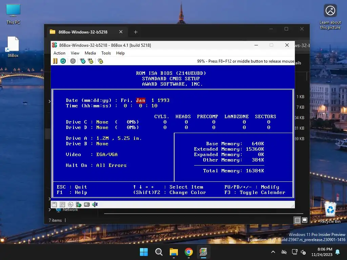Click Learn about this picture icon

pos(330,17)
